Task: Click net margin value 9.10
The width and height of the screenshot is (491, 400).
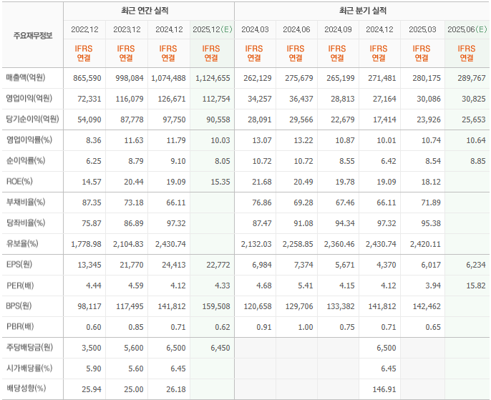Action: pos(178,161)
